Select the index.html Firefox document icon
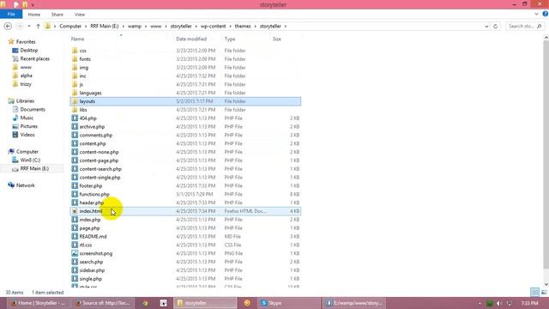The height and width of the screenshot is (309, 549). tap(75, 211)
